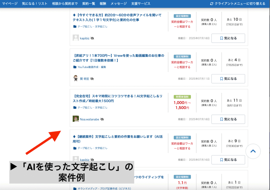
Task: Toggle hide-client eye icon next to 関 明宏
Action: coord(92,79)
